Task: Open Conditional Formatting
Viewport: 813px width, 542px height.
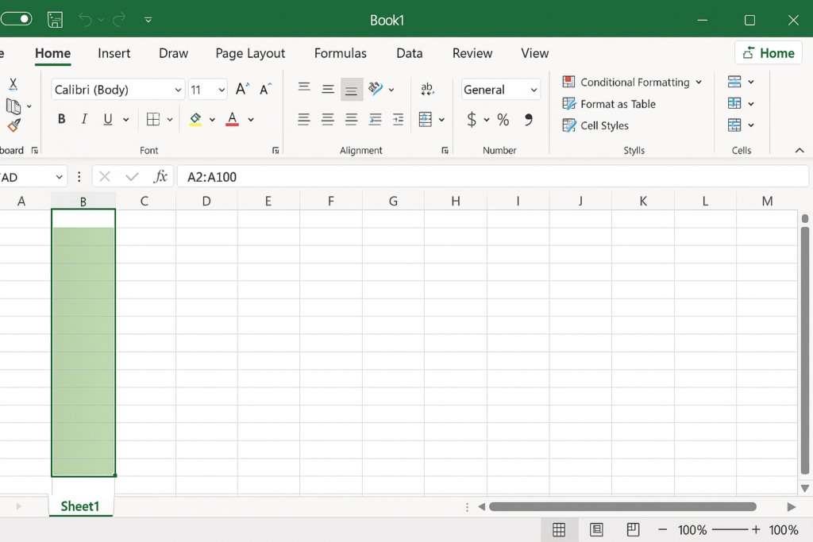Action: click(632, 82)
